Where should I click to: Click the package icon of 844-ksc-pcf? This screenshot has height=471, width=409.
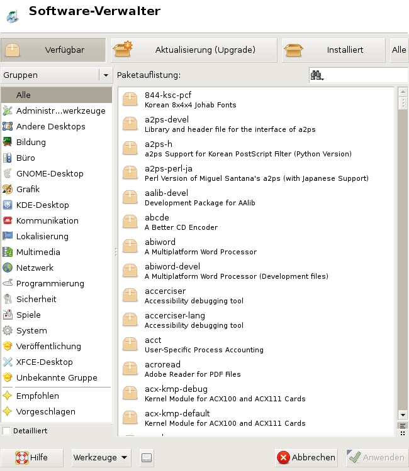(130, 99)
